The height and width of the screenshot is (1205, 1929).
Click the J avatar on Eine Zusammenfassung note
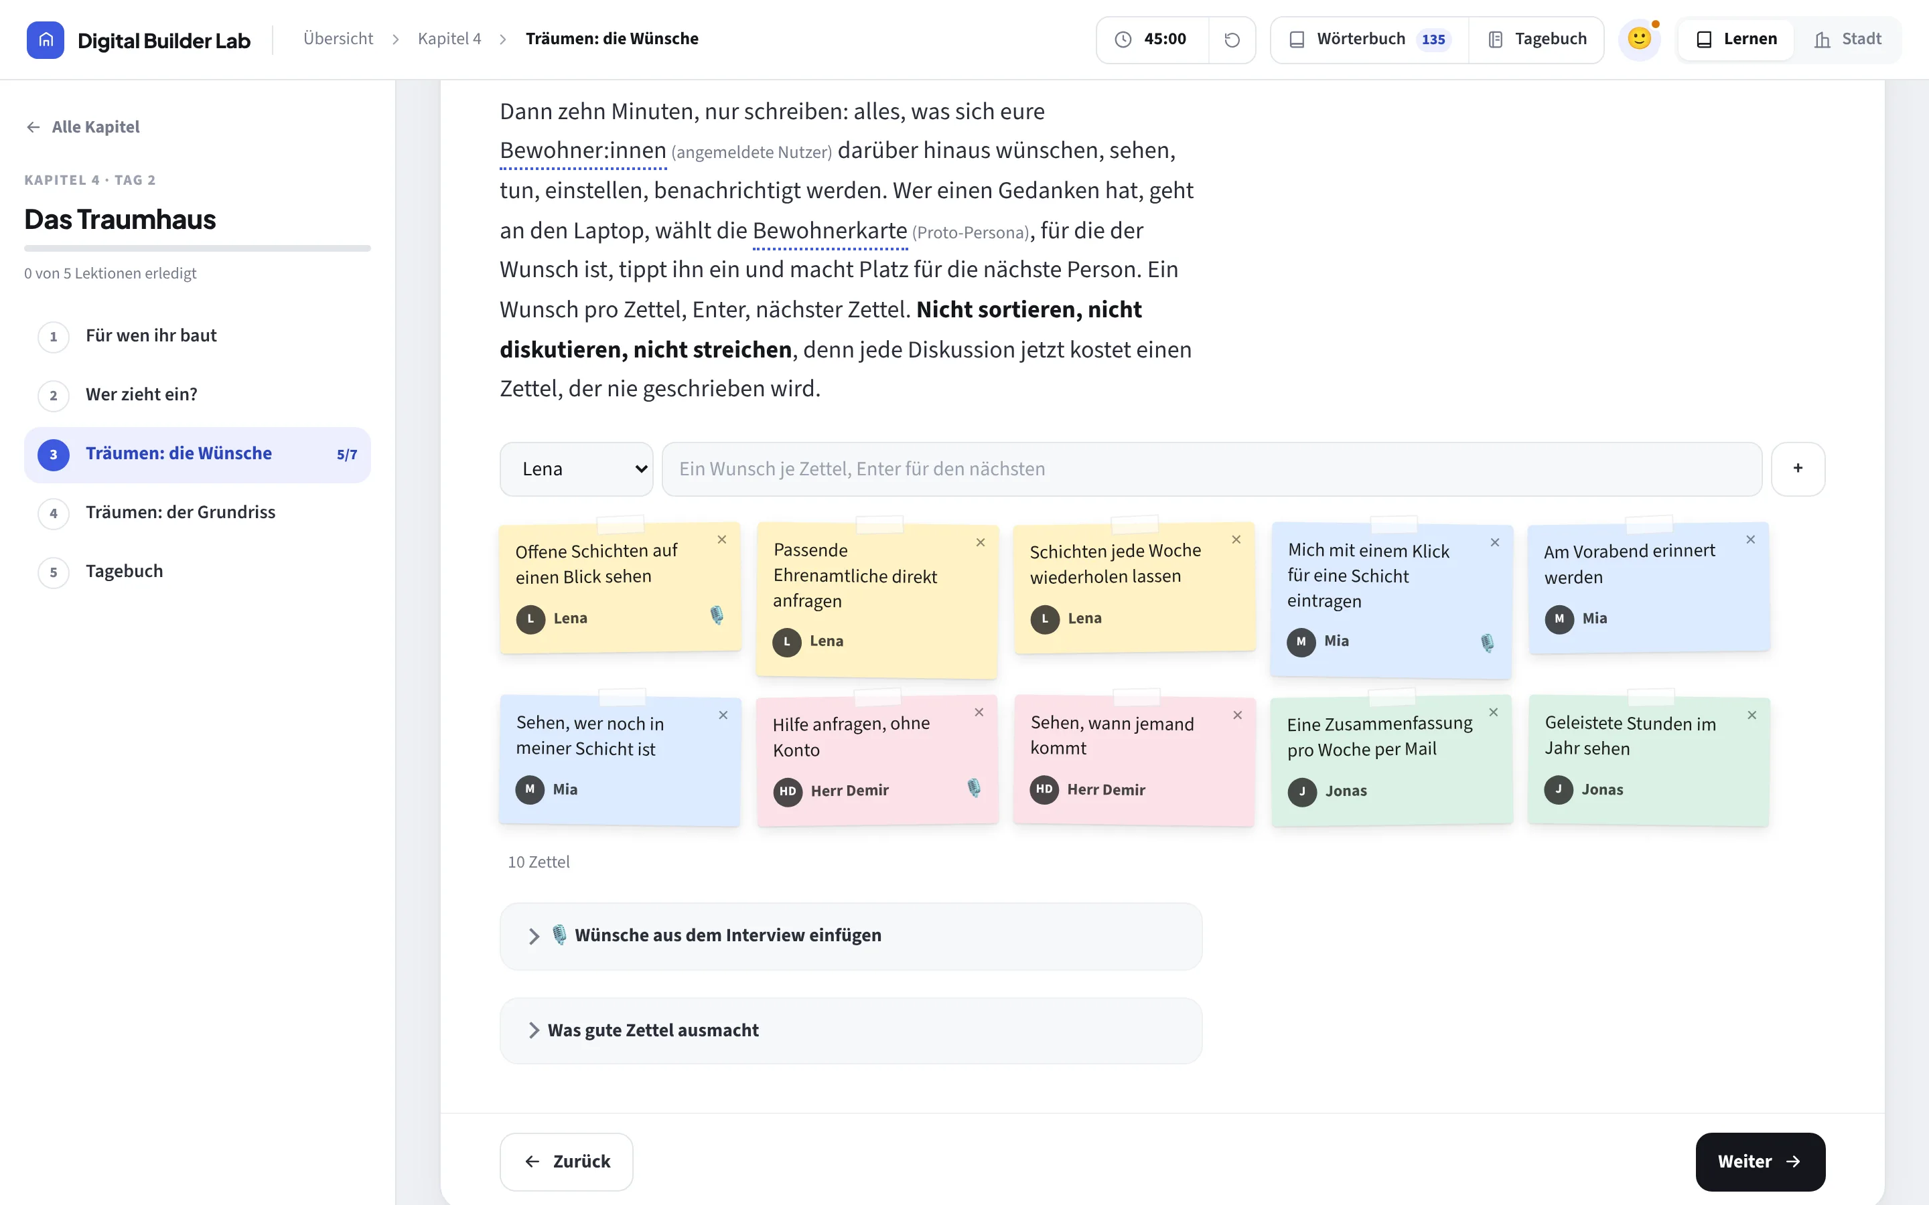[x=1301, y=792]
